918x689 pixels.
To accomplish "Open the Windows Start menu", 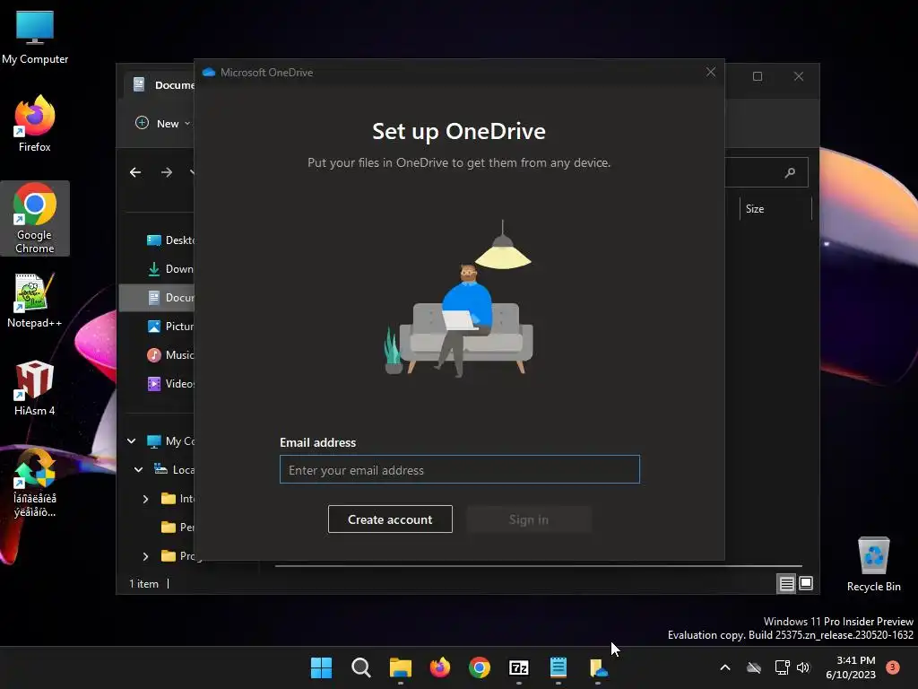I will click(x=321, y=667).
